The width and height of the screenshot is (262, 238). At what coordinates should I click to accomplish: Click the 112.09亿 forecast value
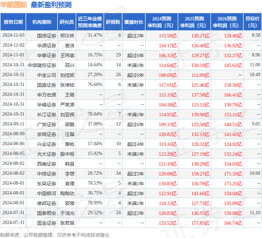pos(200,75)
